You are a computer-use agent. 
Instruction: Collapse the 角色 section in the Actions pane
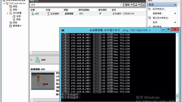pos(175,5)
